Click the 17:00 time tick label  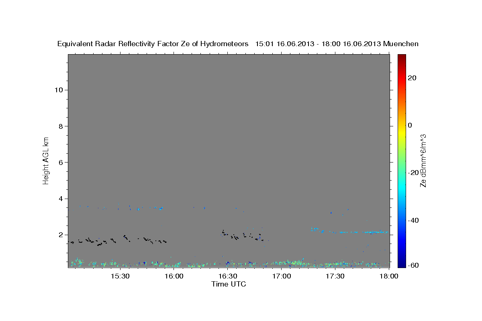click(x=282, y=276)
